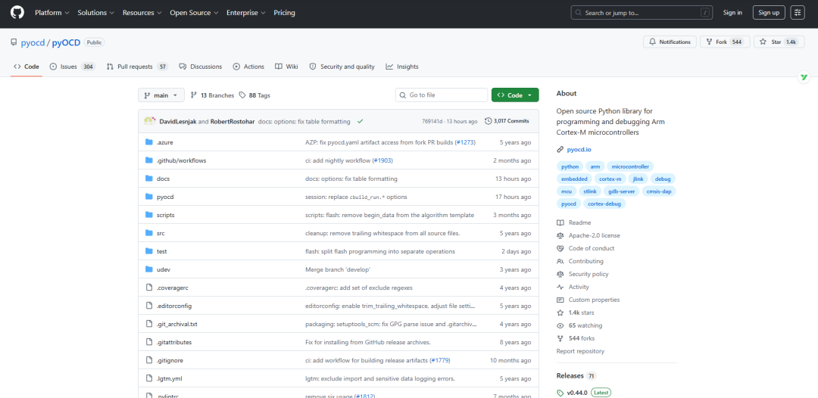Viewport: 818px width, 398px height.
Task: Switch to the Actions tab
Action: coord(248,67)
